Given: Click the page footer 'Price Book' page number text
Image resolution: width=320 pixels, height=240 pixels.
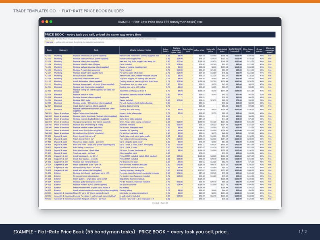Looking at the screenshot, I should tap(160, 203).
